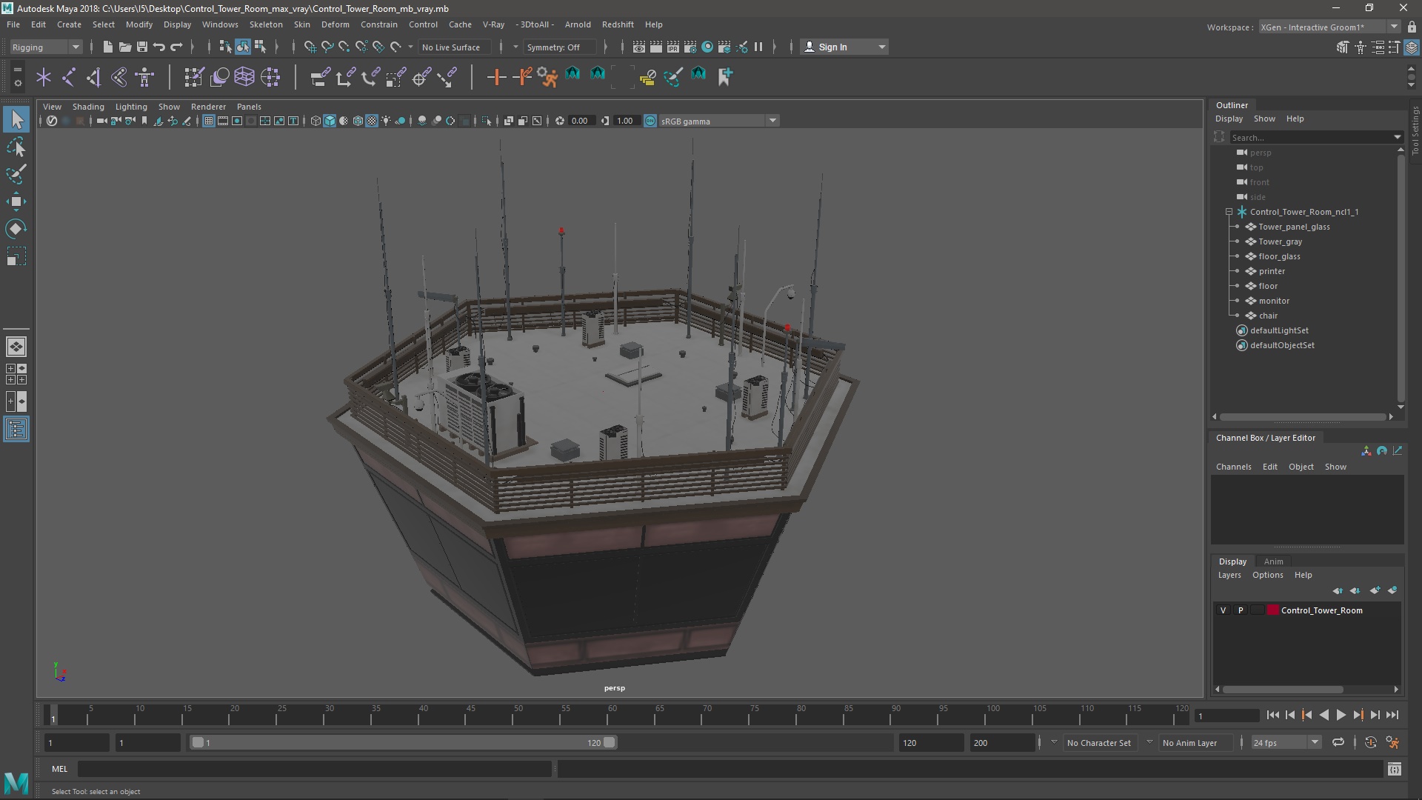
Task: Toggle playback P for Control_Tower_Room layer
Action: point(1241,610)
